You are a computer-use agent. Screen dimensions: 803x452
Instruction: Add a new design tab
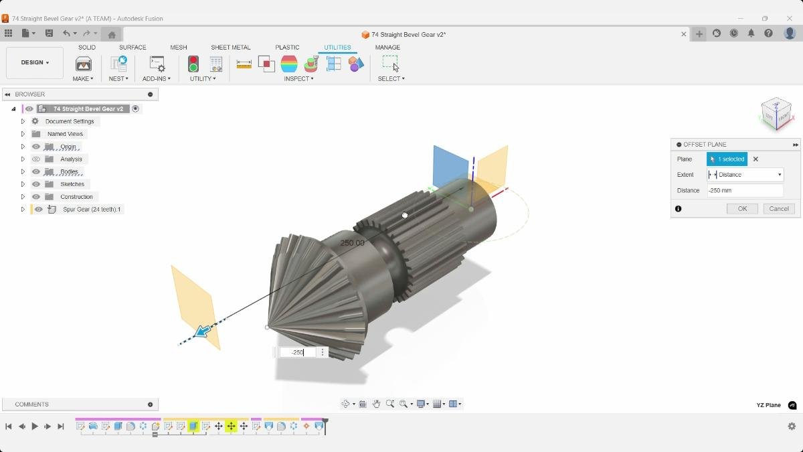click(x=699, y=34)
